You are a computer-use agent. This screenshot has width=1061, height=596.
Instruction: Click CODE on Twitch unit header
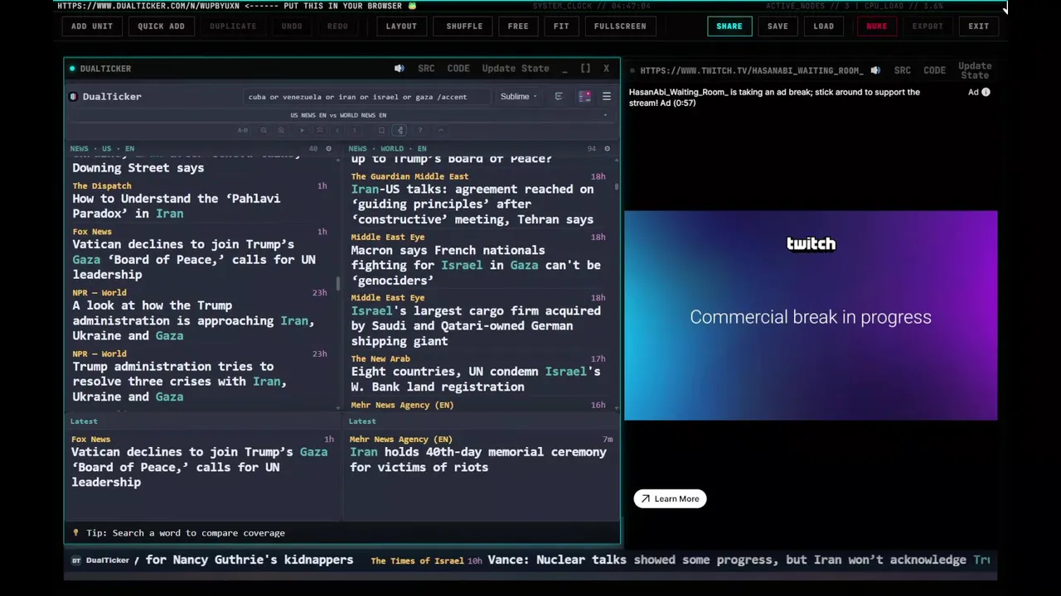point(934,70)
